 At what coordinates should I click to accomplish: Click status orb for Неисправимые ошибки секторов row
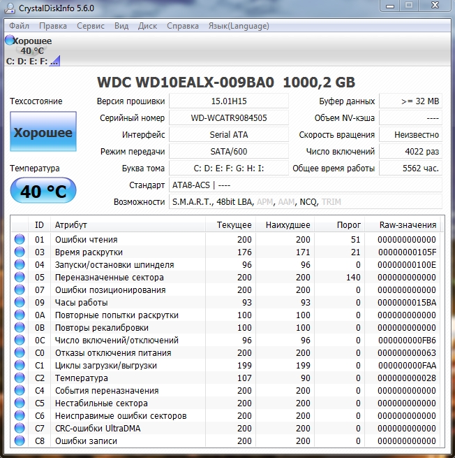pos(20,415)
